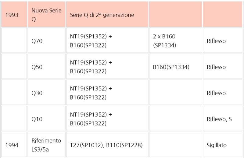The width and height of the screenshot is (244, 158).
Task: Click "Riflesso" in the Q30 row
Action: [216, 93]
